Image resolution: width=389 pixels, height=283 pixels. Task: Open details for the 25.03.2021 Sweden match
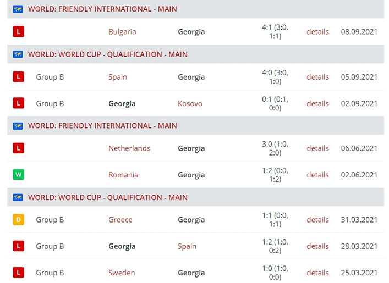[x=317, y=273]
